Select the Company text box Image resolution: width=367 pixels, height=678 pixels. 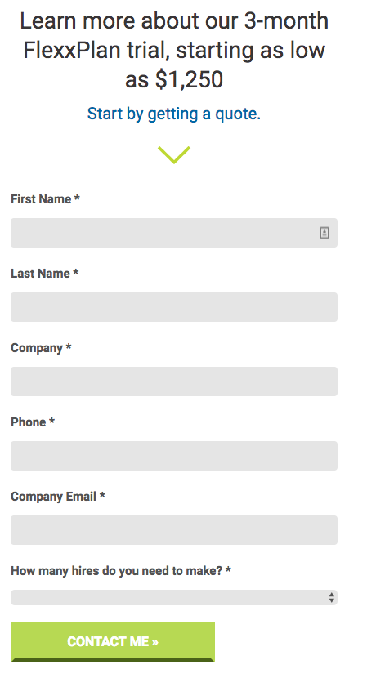(174, 381)
